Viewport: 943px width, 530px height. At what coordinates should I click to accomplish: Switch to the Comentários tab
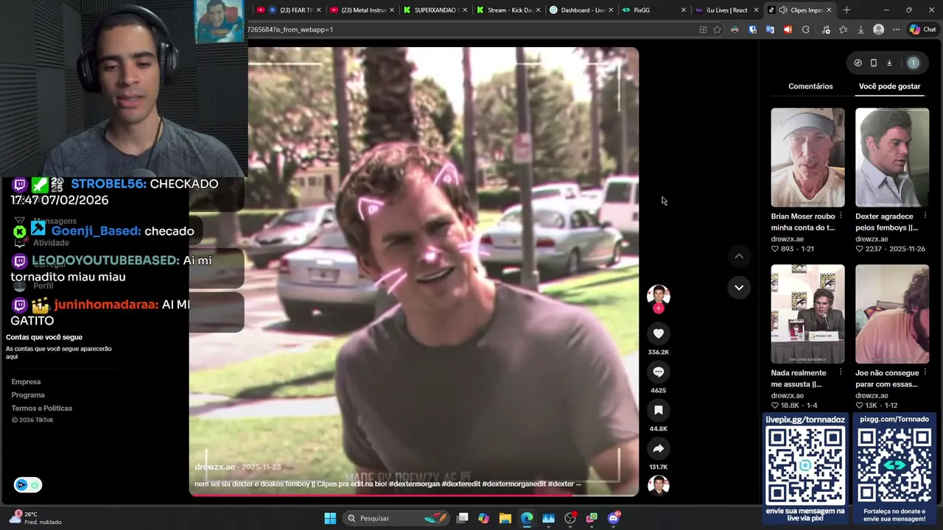click(x=810, y=86)
